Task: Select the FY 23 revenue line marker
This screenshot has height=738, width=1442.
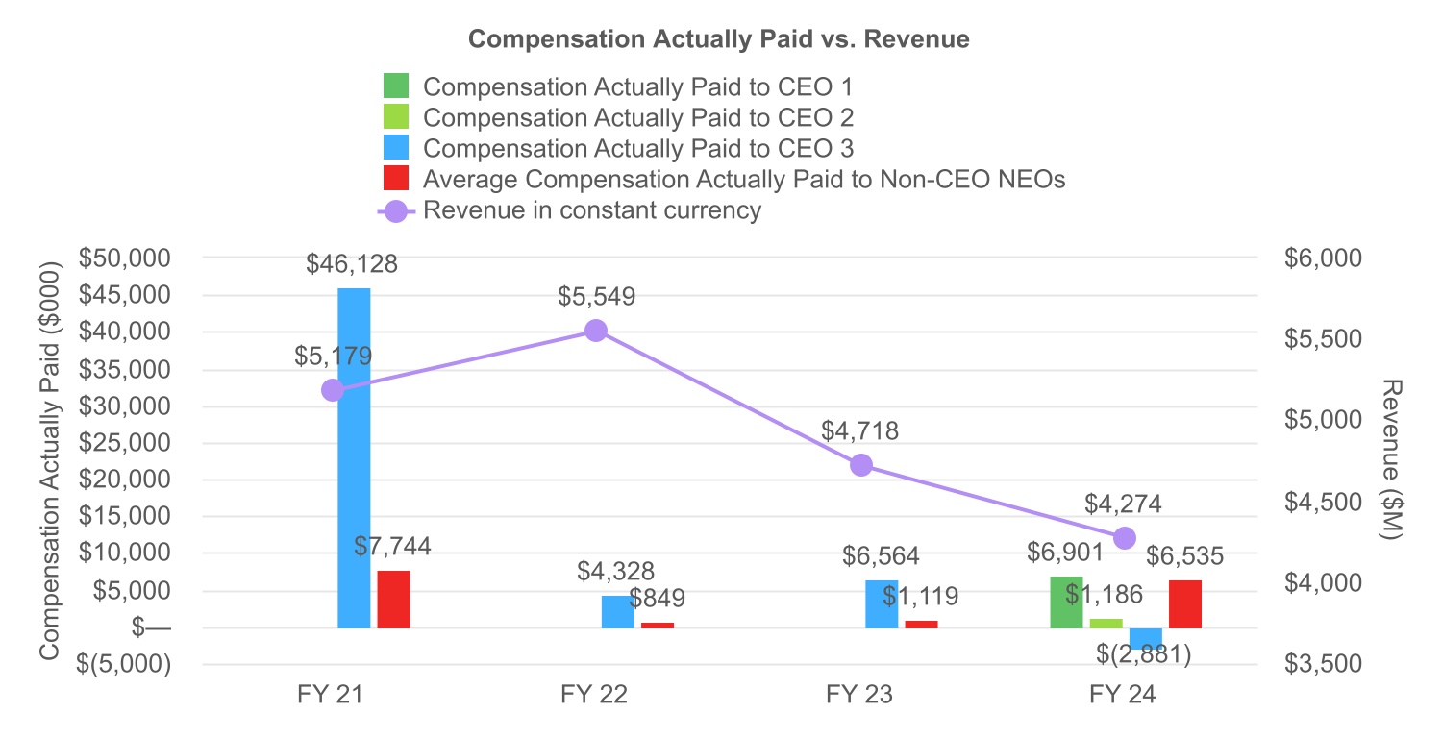Action: click(861, 465)
